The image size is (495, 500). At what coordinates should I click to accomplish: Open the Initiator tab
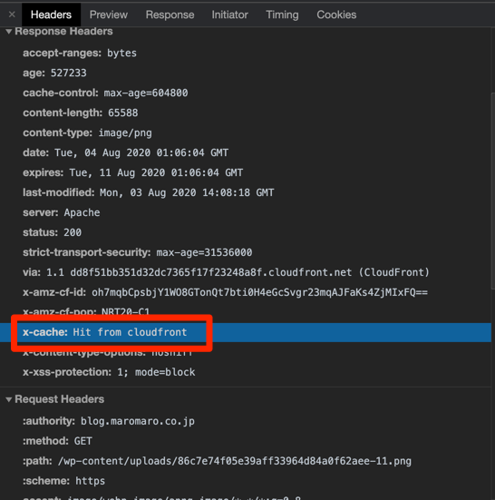coord(229,15)
